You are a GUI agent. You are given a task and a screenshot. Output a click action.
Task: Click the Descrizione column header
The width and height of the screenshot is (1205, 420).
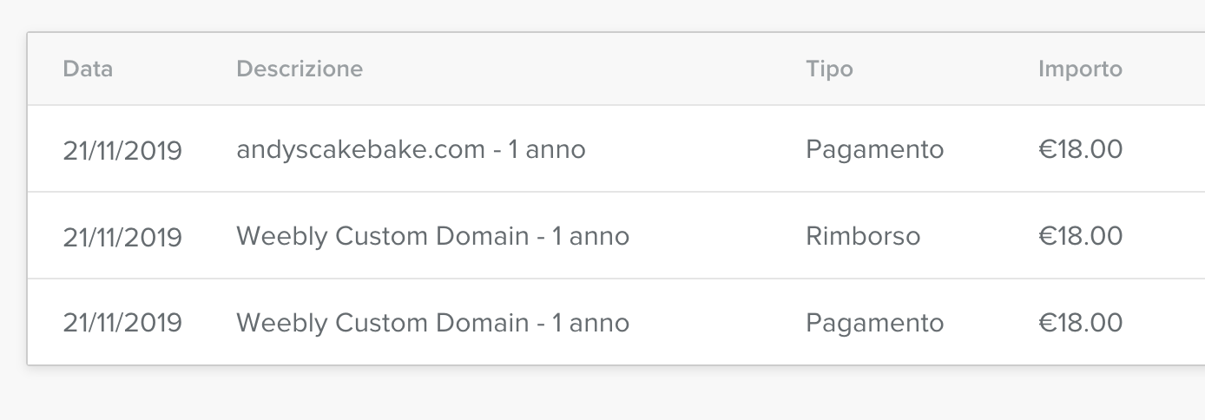[300, 69]
